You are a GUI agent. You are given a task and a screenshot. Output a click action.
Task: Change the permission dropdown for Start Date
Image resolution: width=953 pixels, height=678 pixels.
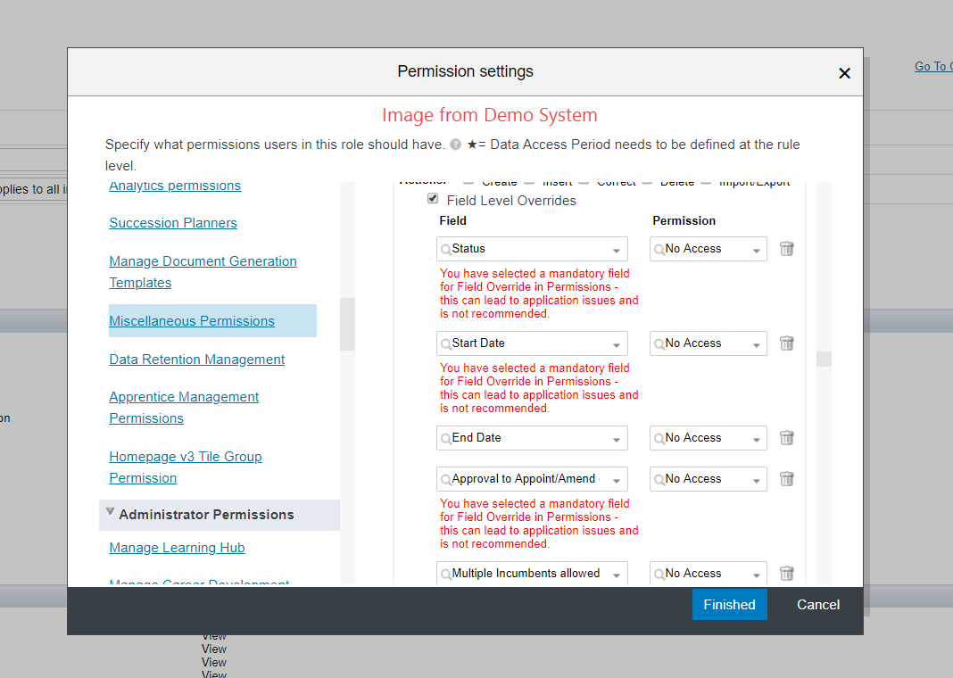click(x=709, y=343)
